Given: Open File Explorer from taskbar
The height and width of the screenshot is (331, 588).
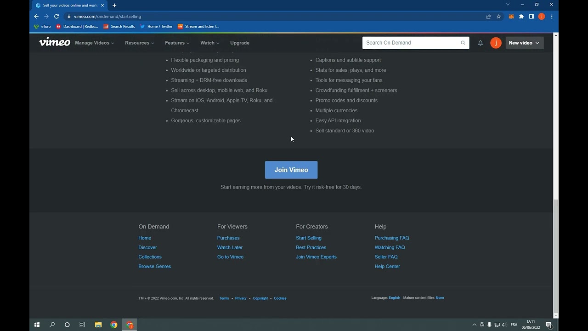Looking at the screenshot, I should click(x=98, y=325).
